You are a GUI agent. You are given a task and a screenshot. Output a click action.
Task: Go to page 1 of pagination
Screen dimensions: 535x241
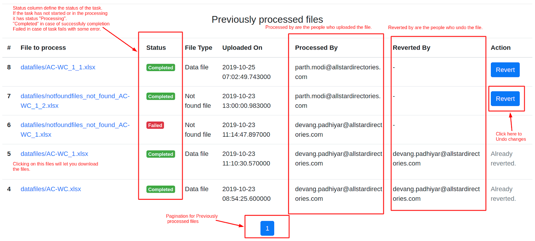click(267, 228)
